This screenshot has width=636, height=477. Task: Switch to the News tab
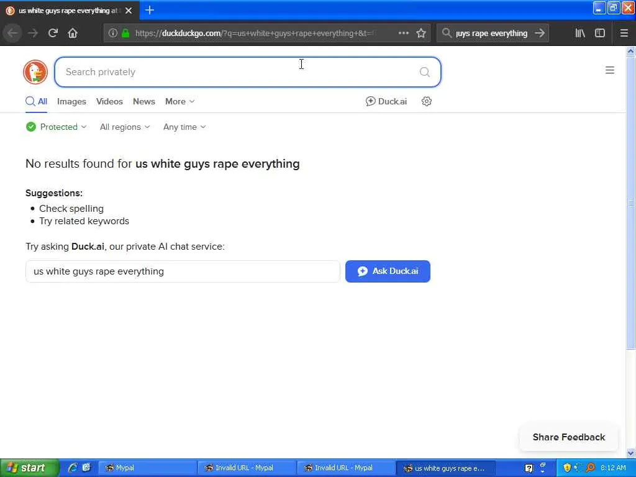[x=144, y=101]
